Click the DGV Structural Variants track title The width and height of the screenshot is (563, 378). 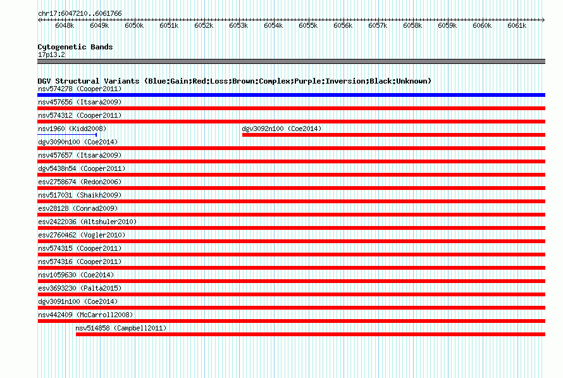click(x=234, y=81)
